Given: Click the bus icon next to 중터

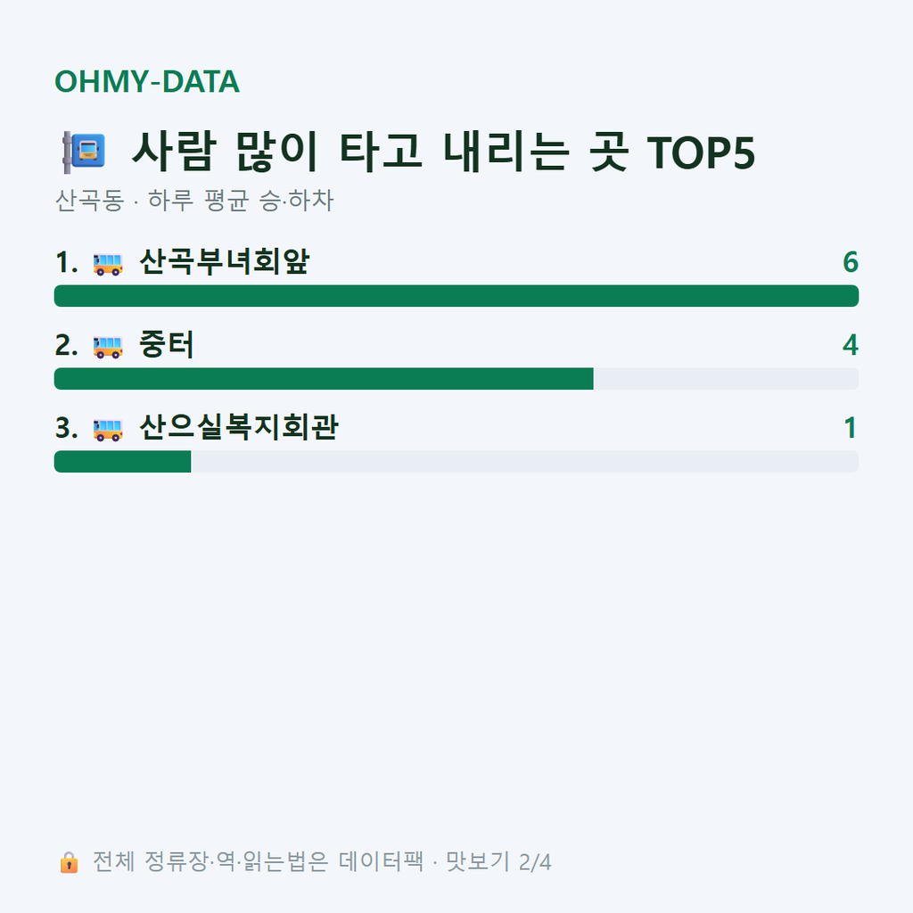Looking at the screenshot, I should [x=108, y=347].
